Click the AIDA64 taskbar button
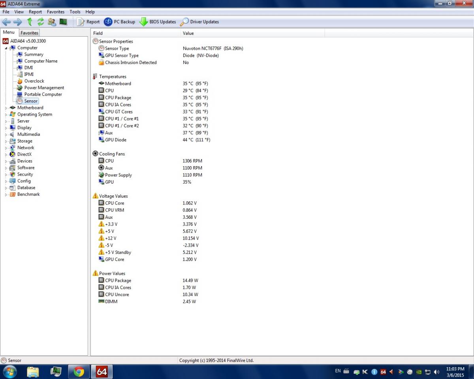 click(102, 371)
